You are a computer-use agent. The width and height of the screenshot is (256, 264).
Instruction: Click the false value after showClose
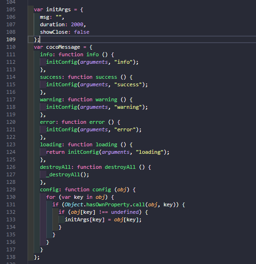82,32
